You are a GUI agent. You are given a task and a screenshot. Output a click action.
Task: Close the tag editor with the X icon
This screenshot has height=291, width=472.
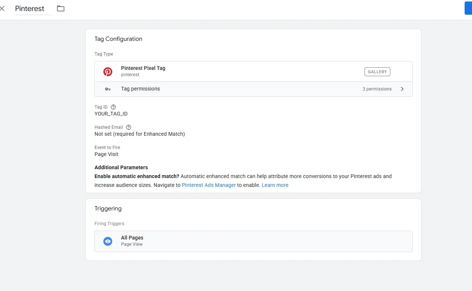click(x=2, y=8)
